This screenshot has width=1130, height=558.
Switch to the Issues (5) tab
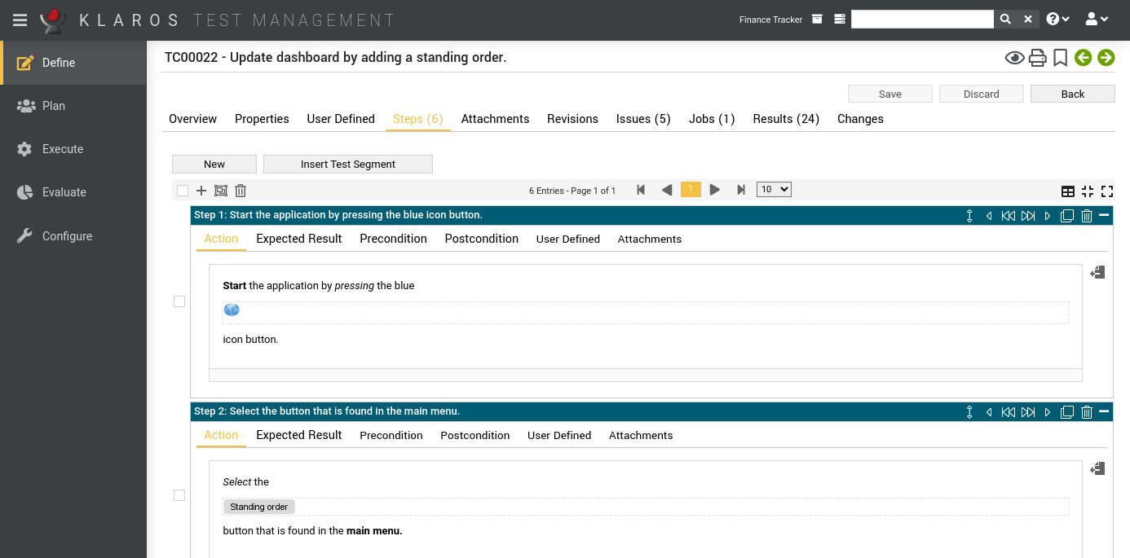click(x=642, y=119)
